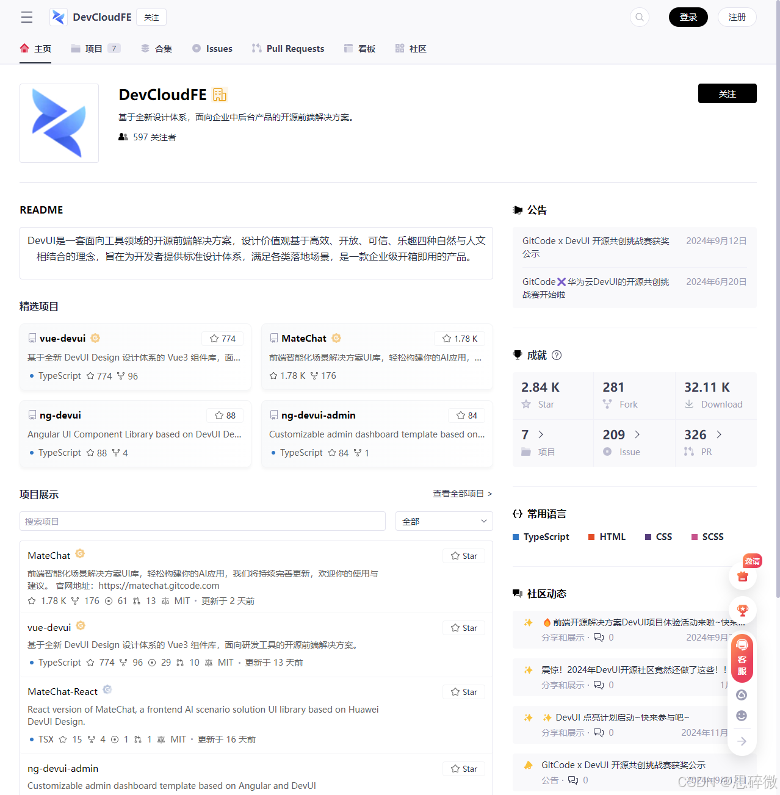Screen dimensions: 780x795
Task: Open MateChat project title in project list
Action: pyautogui.click(x=49, y=555)
